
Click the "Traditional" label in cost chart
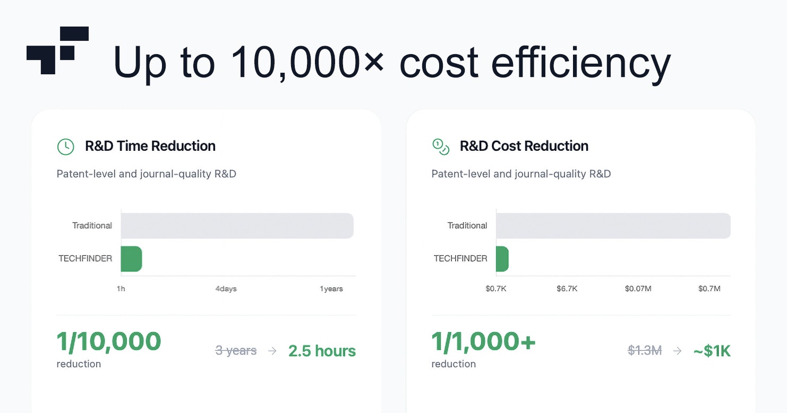pyautogui.click(x=467, y=226)
